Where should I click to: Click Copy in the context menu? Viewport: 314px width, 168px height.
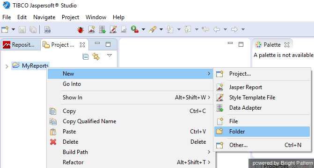[x=130, y=111]
